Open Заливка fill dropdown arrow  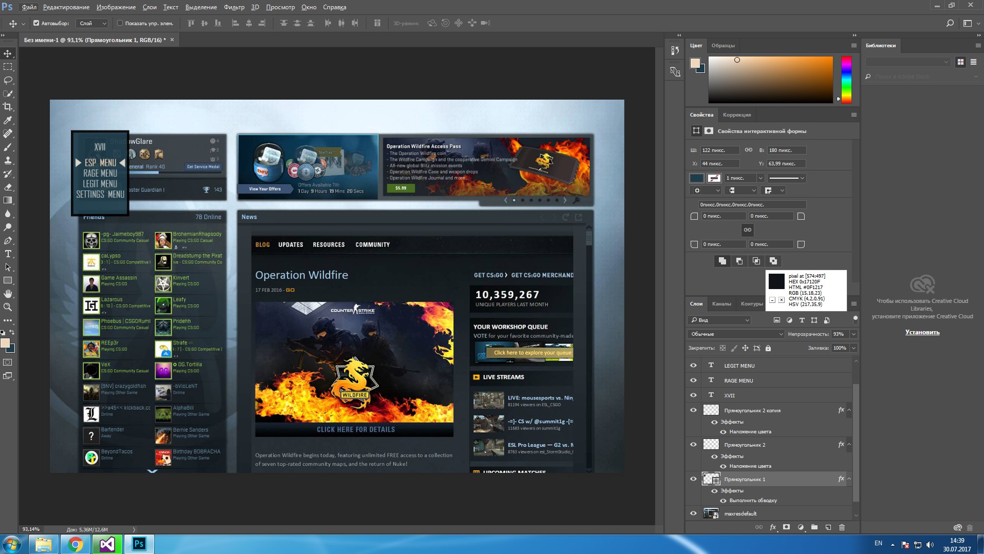pyautogui.click(x=853, y=348)
